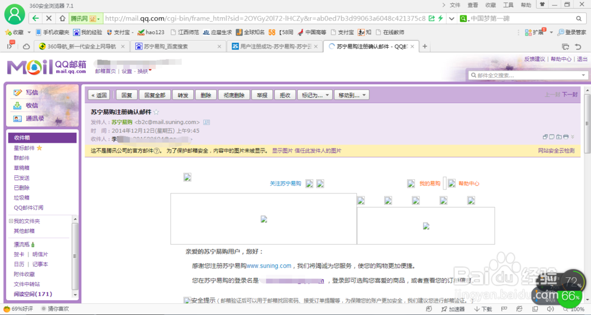Click 显示图片 link
Screen dimensions: 591x315
(x=282, y=151)
